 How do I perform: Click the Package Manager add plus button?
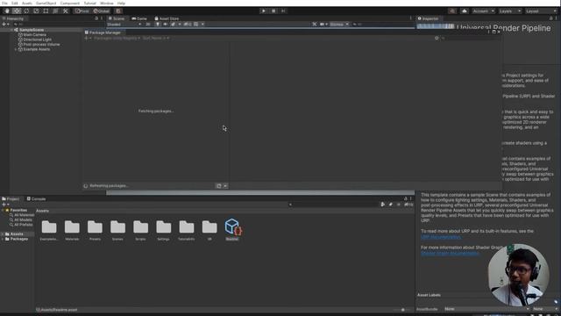pos(86,38)
